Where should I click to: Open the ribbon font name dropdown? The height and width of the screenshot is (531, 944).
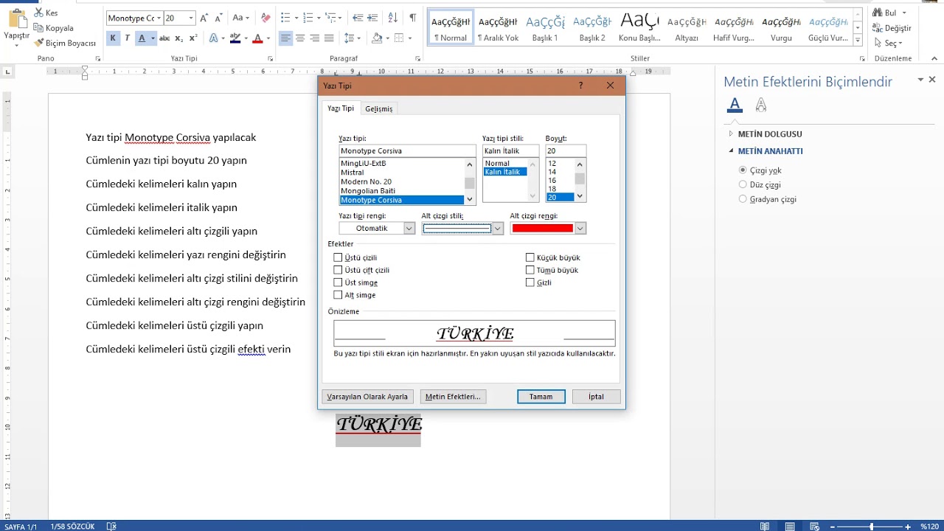[159, 18]
